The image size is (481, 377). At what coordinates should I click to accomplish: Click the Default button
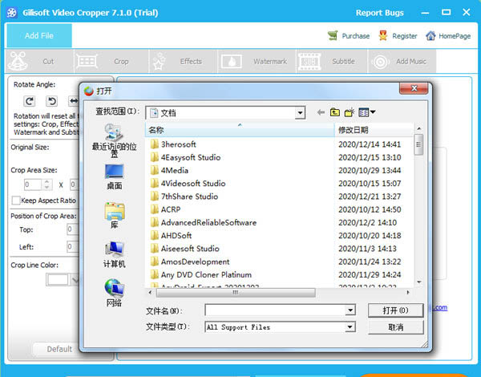(x=59, y=349)
